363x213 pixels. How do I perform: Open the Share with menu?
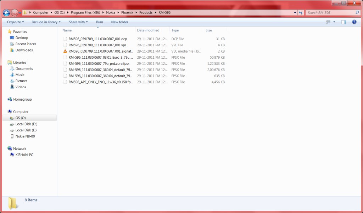pos(78,22)
